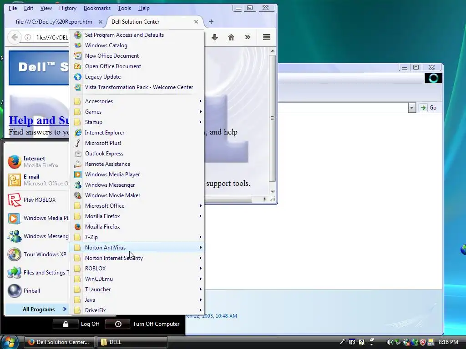Switch to DELL folder taskbar button

[x=132, y=342]
